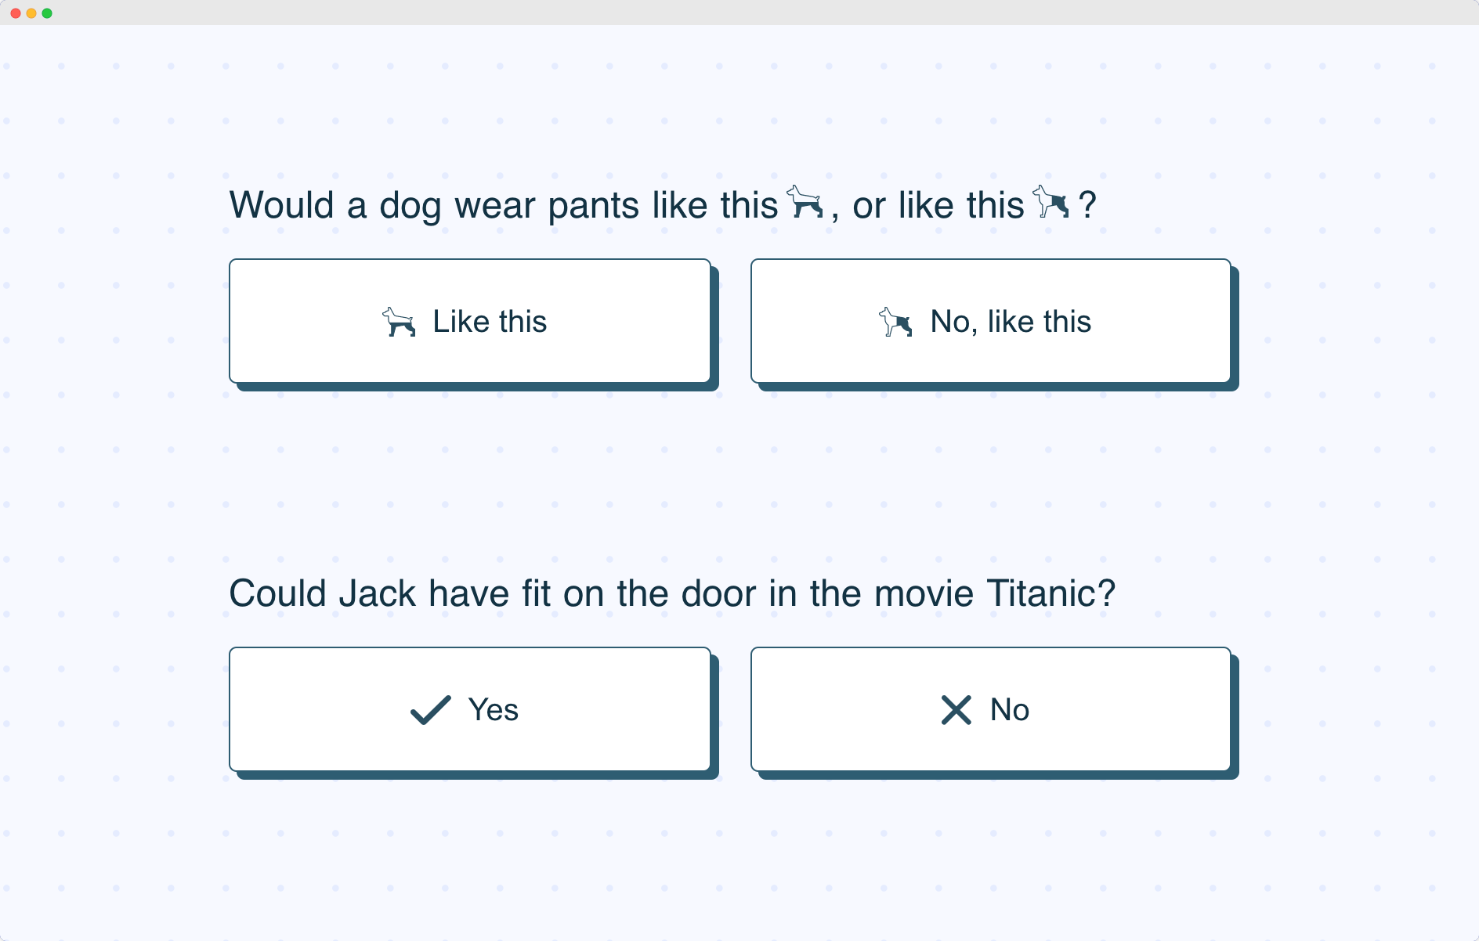Select the "Like this" label text
Viewport: 1479px width, 941px height.
[x=490, y=322]
